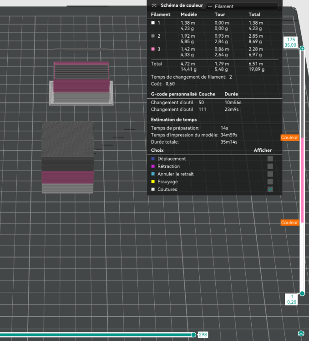
Task: Click the blue Déplacement legend swatch
Action: (x=153, y=159)
